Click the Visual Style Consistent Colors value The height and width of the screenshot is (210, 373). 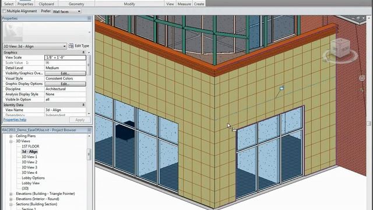pos(65,79)
